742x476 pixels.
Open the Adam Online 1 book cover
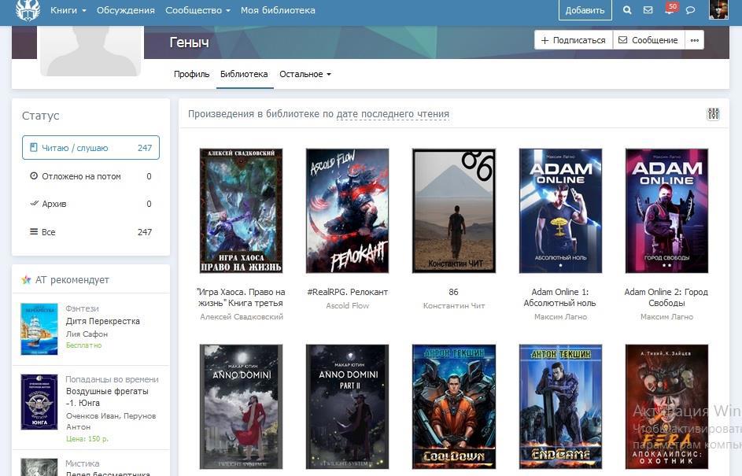559,211
